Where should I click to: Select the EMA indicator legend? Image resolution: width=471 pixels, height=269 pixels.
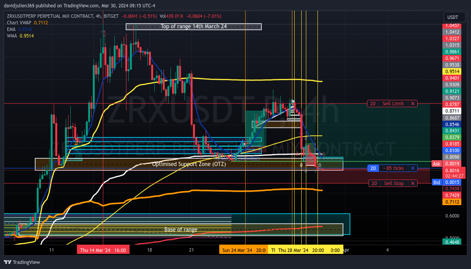coord(19,29)
